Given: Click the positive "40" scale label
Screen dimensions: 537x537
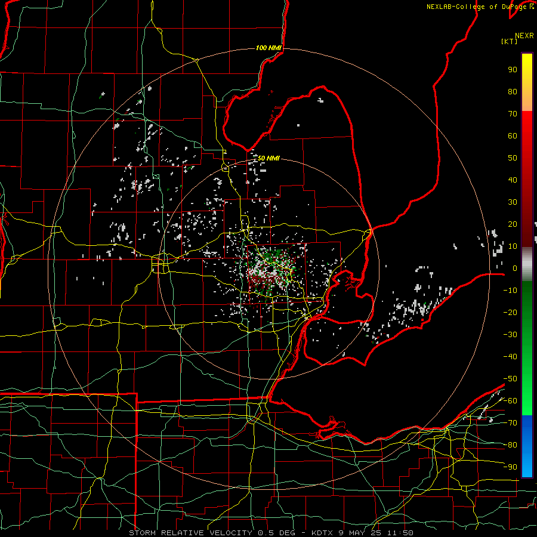Looking at the screenshot, I should pos(513,180).
